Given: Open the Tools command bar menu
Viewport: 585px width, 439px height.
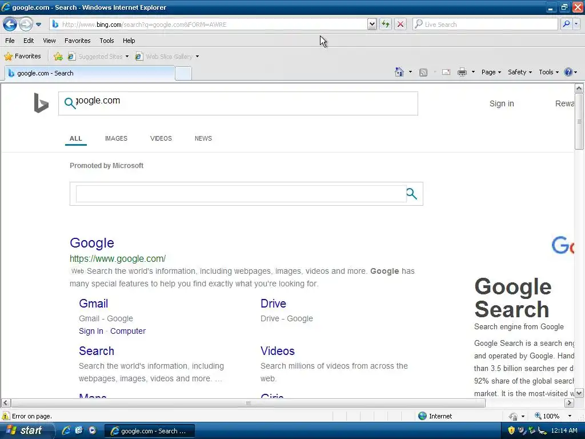Looking at the screenshot, I should pos(548,72).
